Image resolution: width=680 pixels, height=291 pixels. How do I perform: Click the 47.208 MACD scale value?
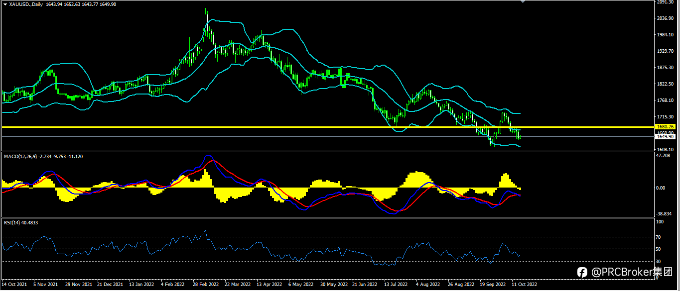point(664,156)
